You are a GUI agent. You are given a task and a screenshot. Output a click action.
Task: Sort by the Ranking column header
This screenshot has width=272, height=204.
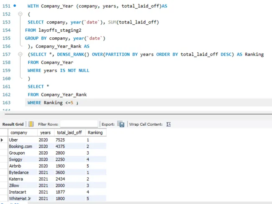coord(96,132)
